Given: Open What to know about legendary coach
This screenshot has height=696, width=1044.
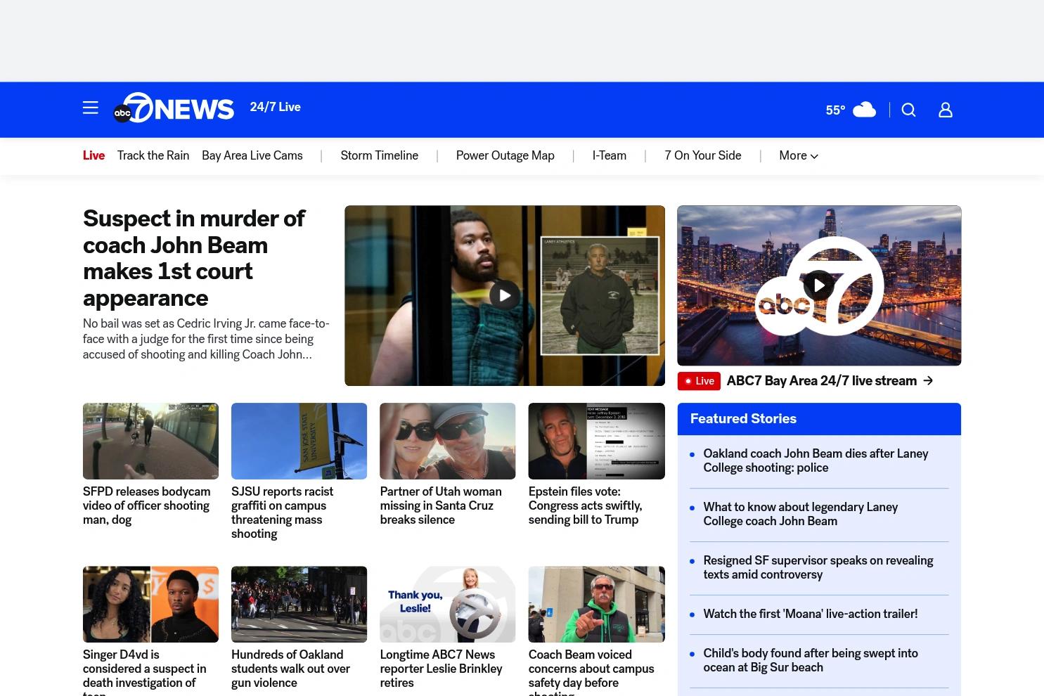Looking at the screenshot, I should point(800,514).
